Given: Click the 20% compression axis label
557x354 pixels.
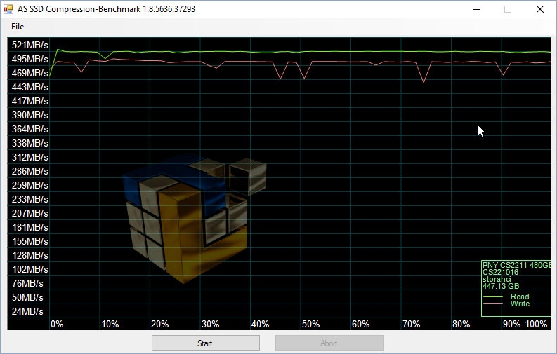Looking at the screenshot, I should (x=160, y=325).
